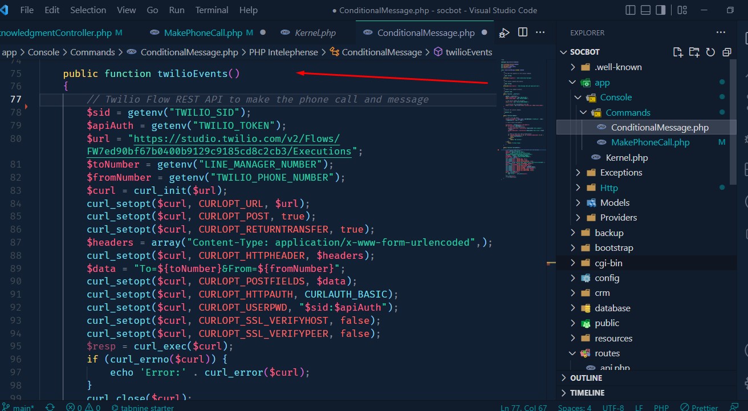Collapse the Commands folder
Image resolution: width=748 pixels, height=411 pixels.
click(628, 112)
